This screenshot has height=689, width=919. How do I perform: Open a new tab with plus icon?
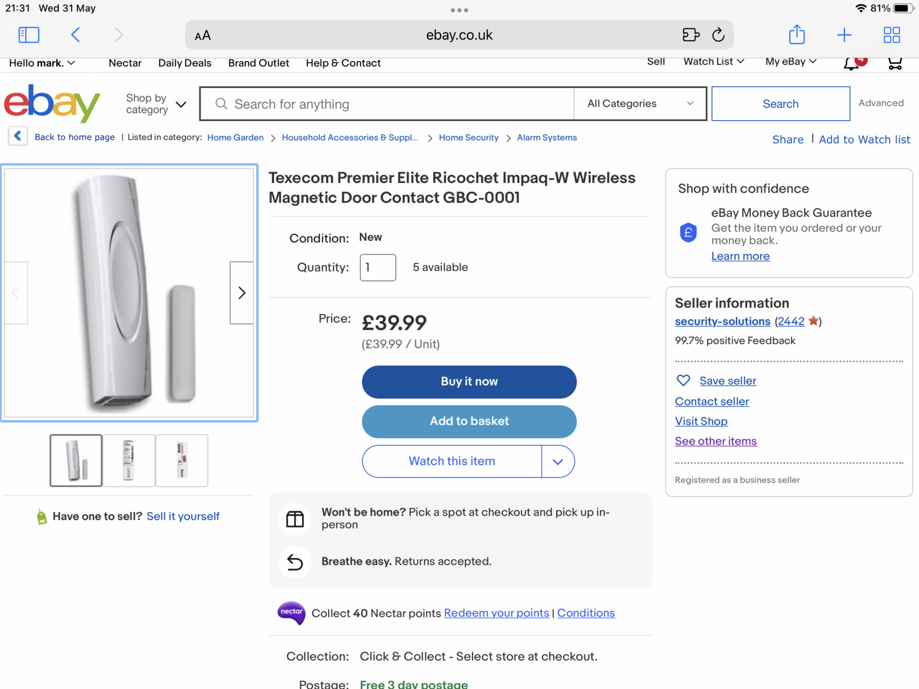(x=844, y=35)
